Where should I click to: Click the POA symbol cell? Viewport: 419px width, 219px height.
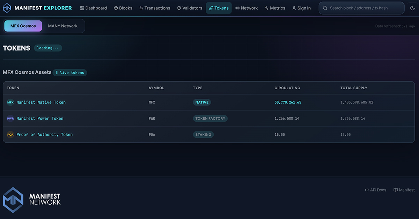click(152, 135)
